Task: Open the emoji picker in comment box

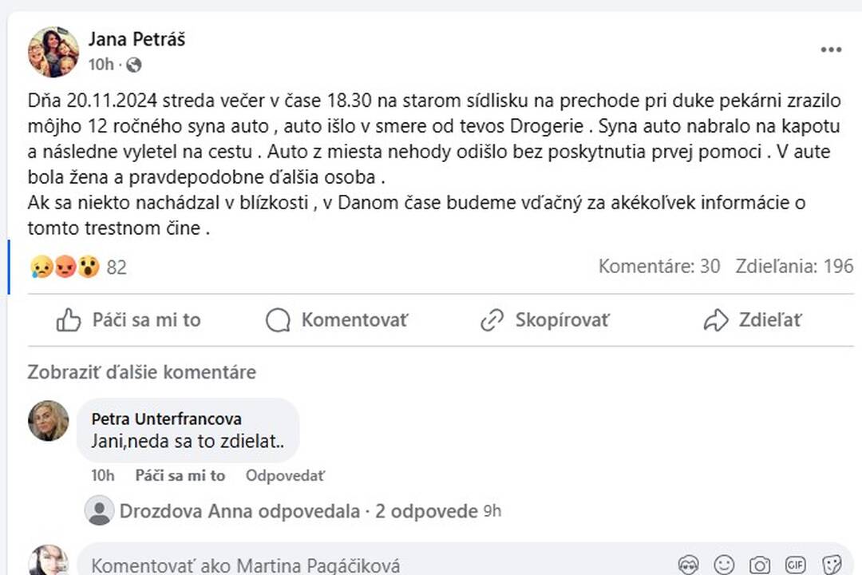Action: [724, 565]
